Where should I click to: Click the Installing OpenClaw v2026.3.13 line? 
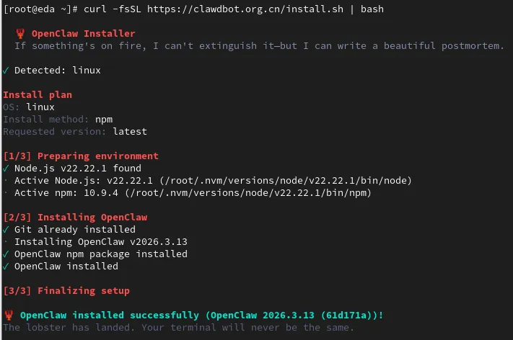pyautogui.click(x=101, y=242)
